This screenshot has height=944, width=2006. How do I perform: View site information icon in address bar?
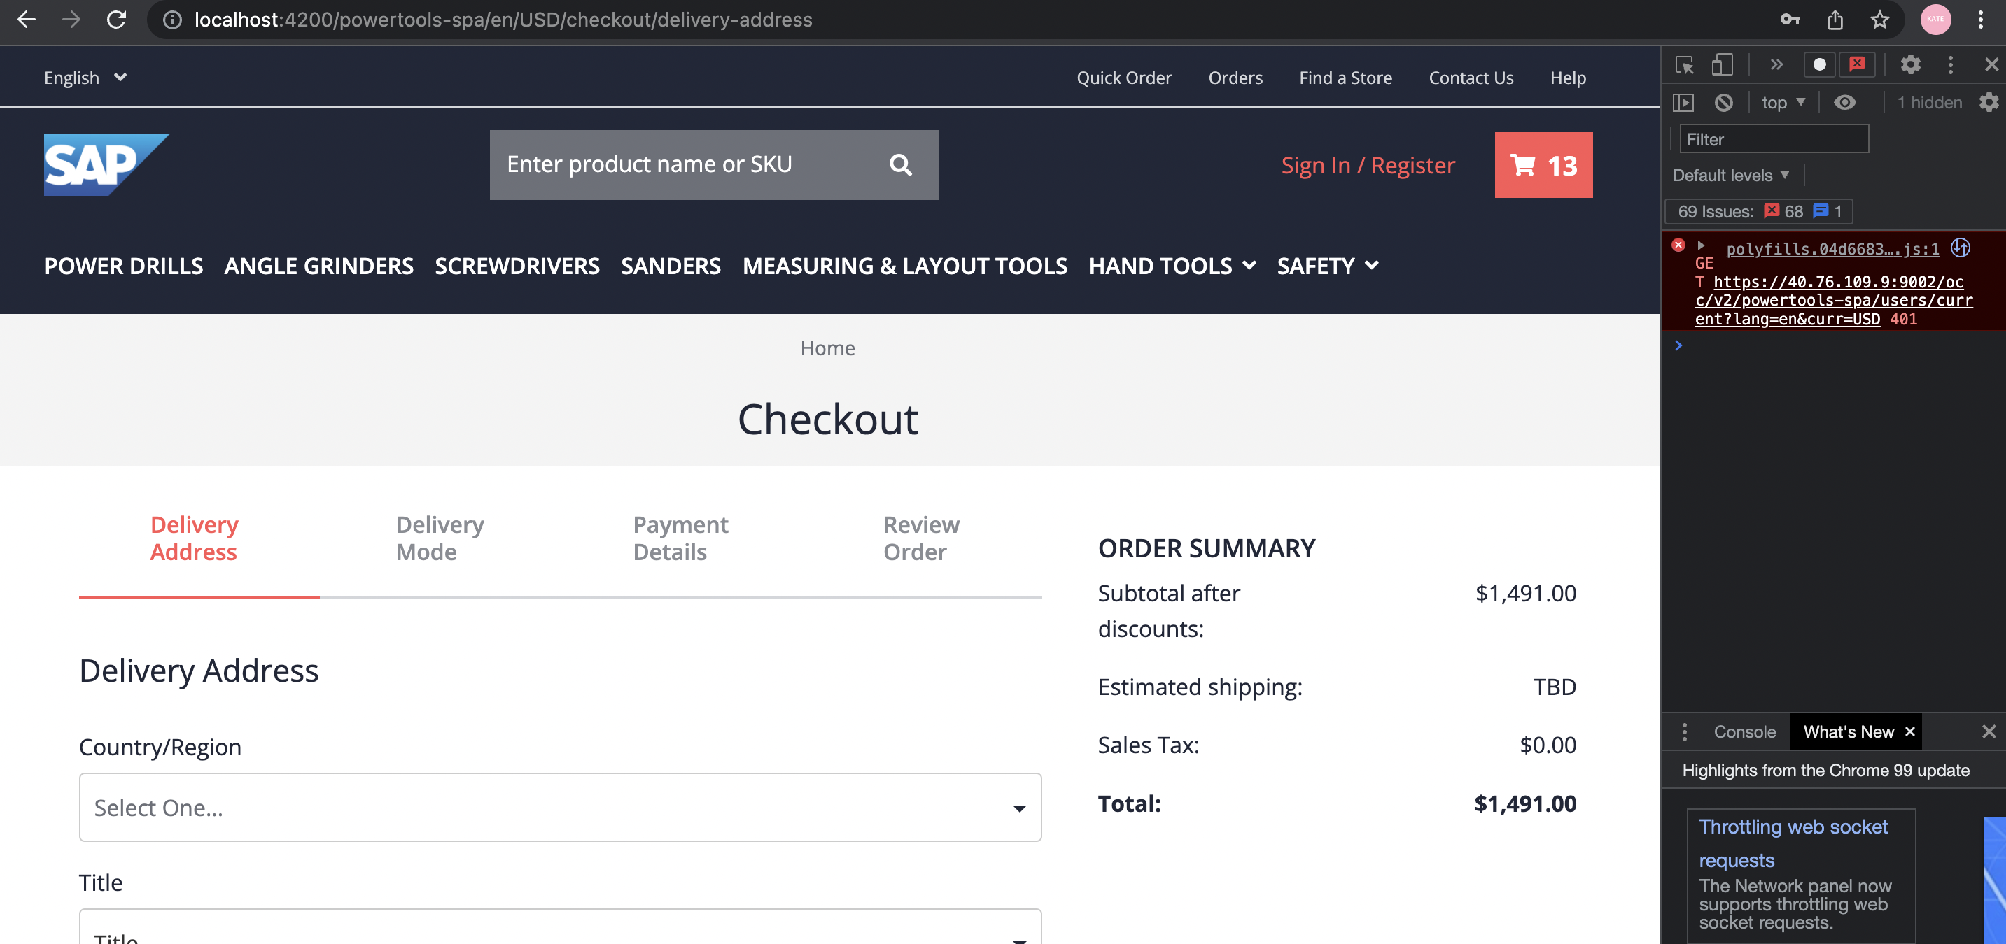click(x=172, y=20)
